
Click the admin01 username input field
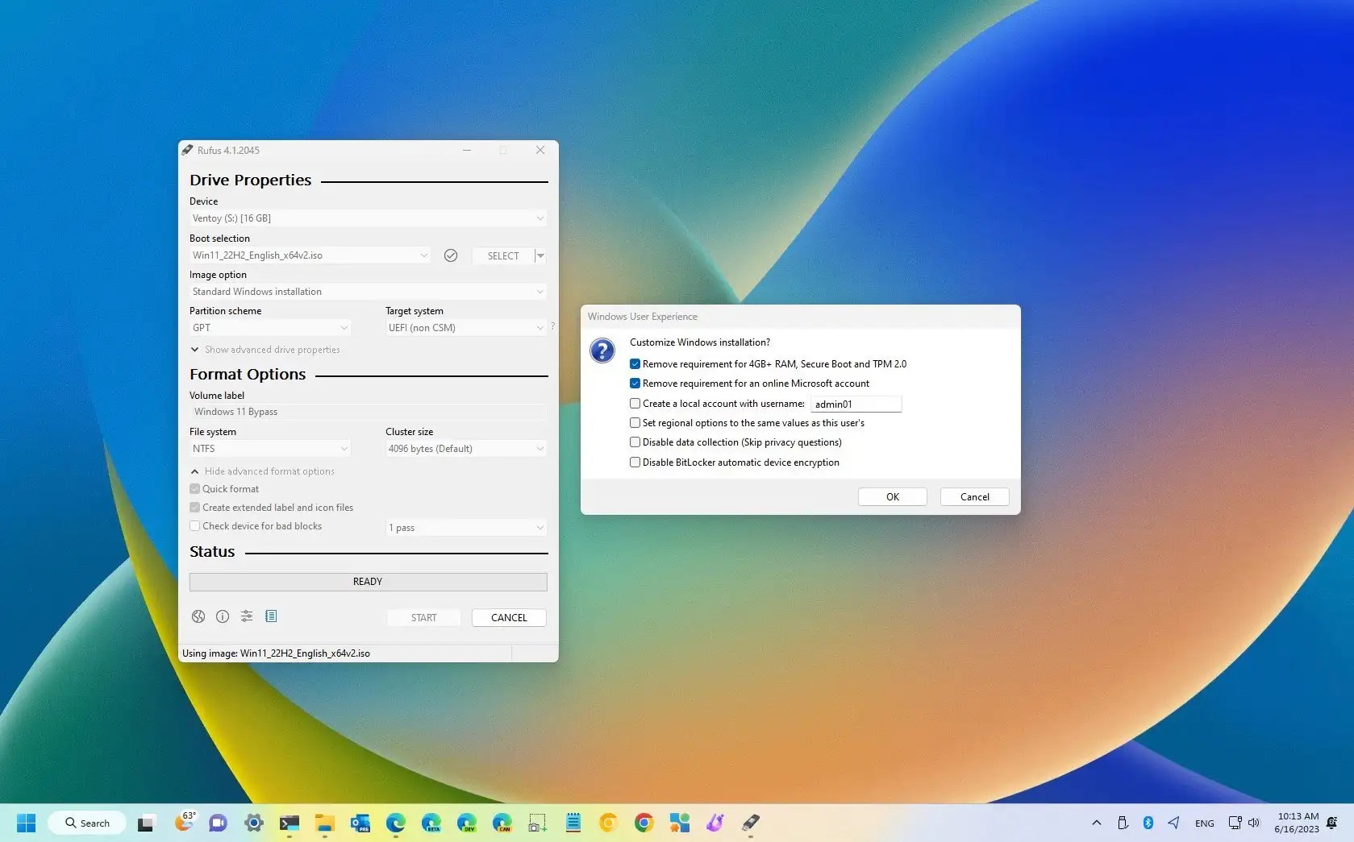856,404
